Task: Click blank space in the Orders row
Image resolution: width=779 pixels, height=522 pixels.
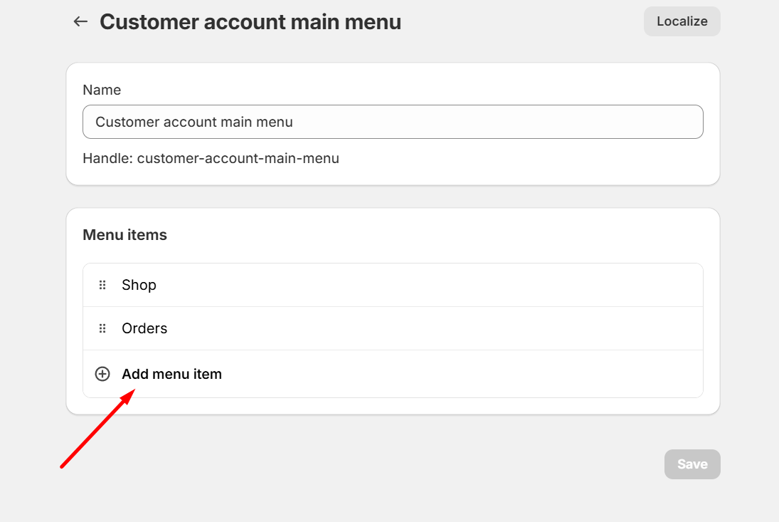Action: pyautogui.click(x=427, y=328)
